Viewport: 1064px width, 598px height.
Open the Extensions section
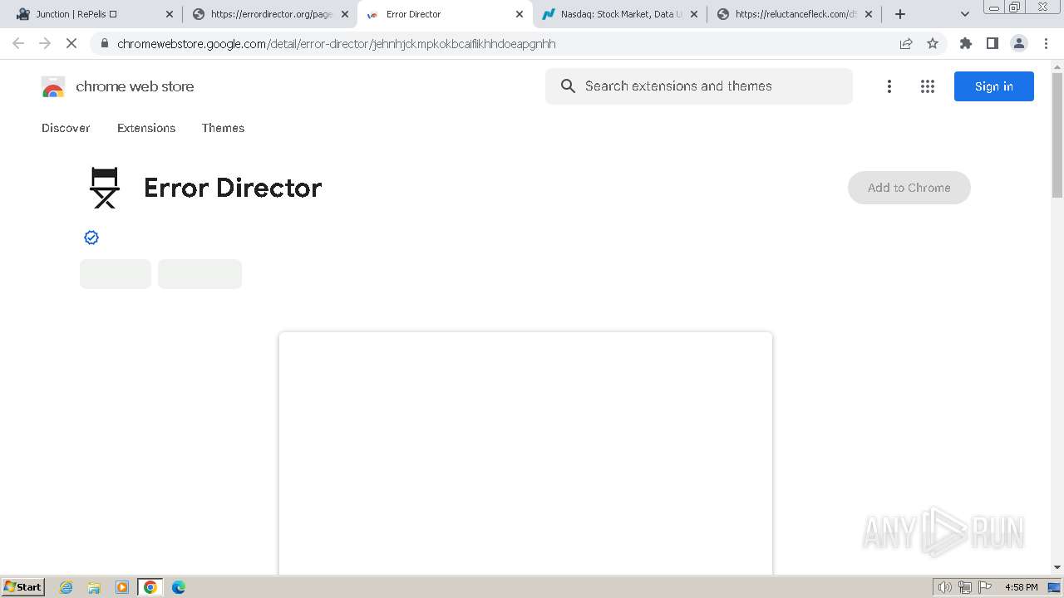pos(146,128)
